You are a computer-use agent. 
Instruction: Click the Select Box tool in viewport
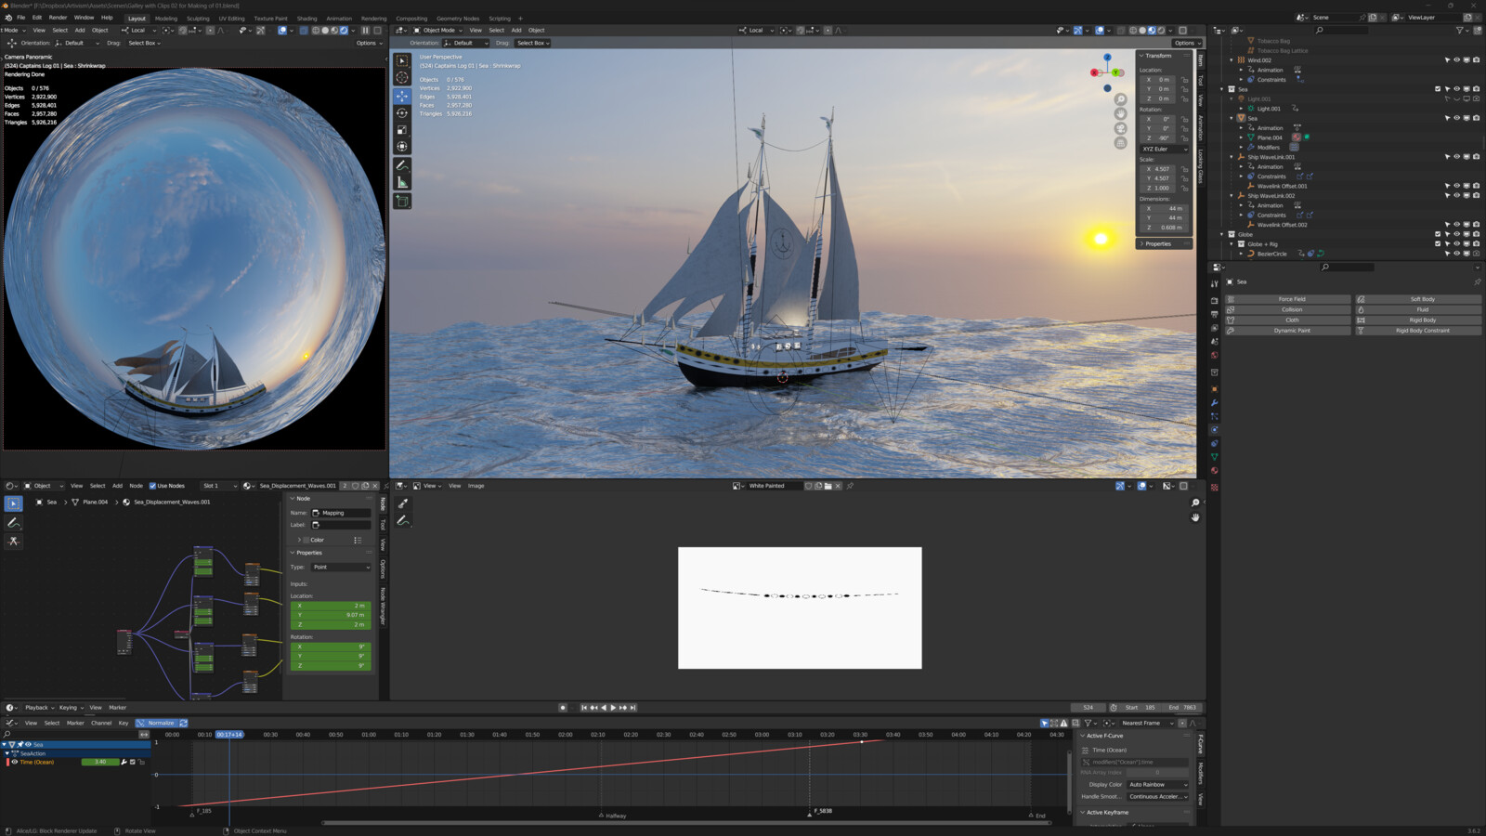click(402, 60)
